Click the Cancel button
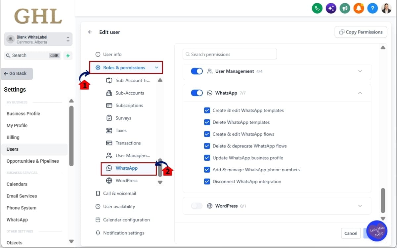The height and width of the screenshot is (248, 397). (351, 233)
